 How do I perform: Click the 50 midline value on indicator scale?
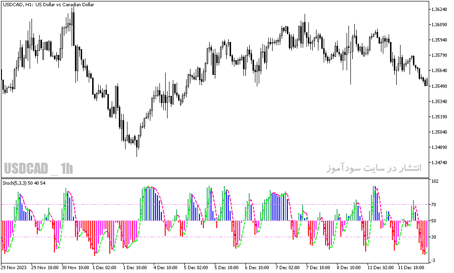click(433, 221)
